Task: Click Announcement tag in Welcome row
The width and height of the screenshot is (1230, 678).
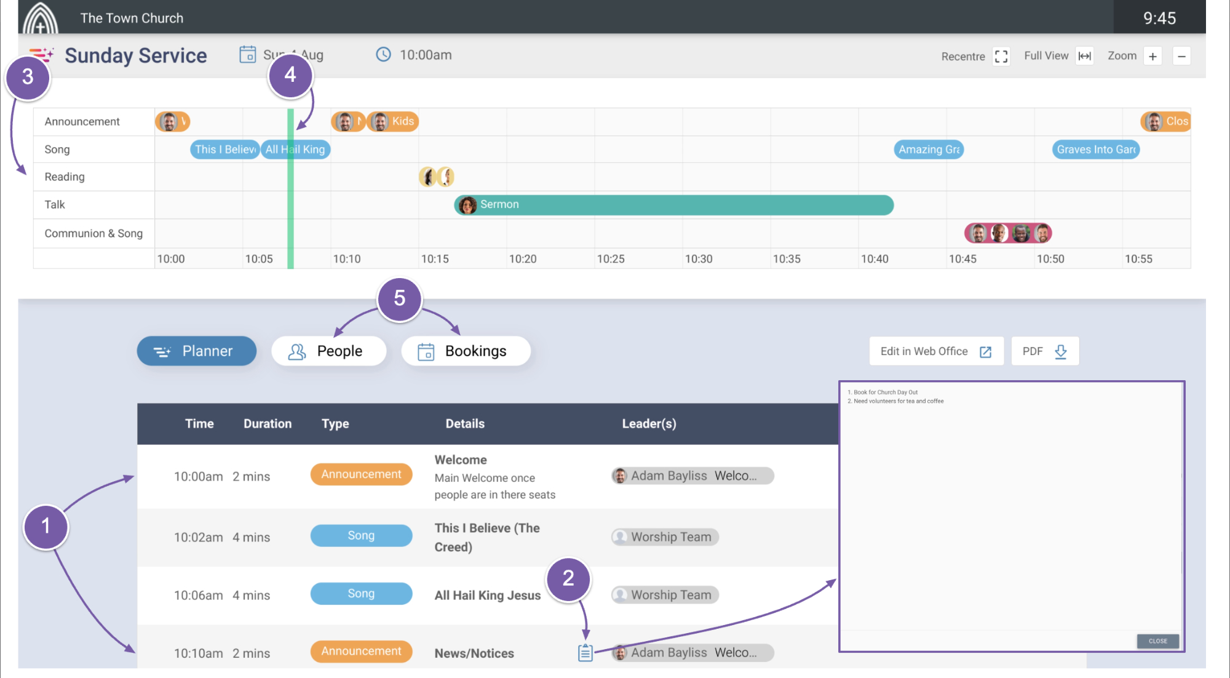Action: pyautogui.click(x=361, y=474)
